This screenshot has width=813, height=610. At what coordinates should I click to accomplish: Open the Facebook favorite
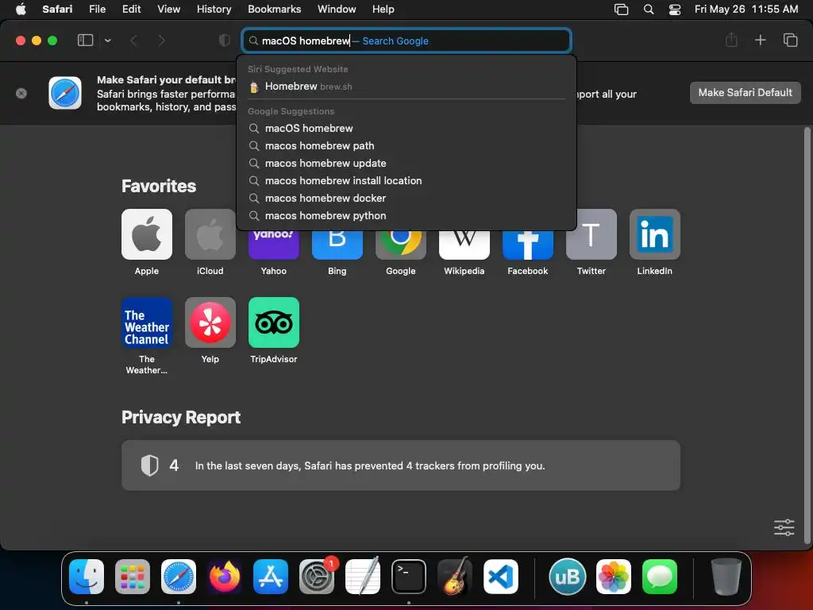528,245
